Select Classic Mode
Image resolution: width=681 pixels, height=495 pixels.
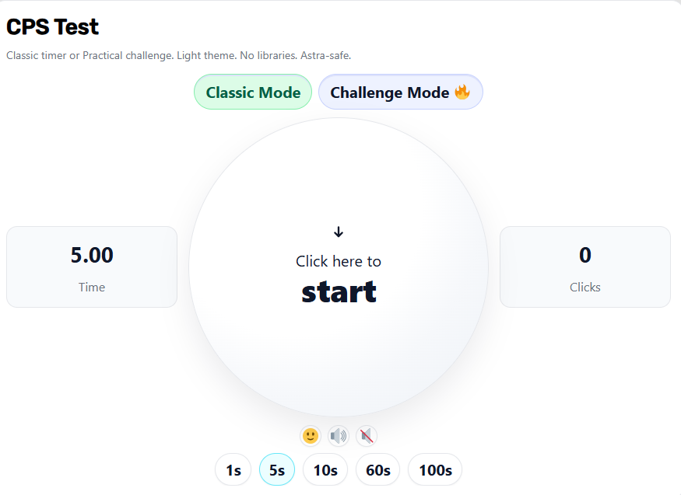[x=252, y=92]
